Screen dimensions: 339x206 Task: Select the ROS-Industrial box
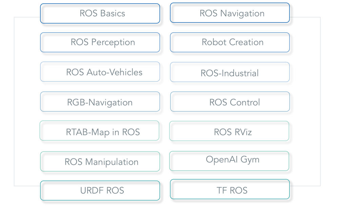(x=230, y=72)
